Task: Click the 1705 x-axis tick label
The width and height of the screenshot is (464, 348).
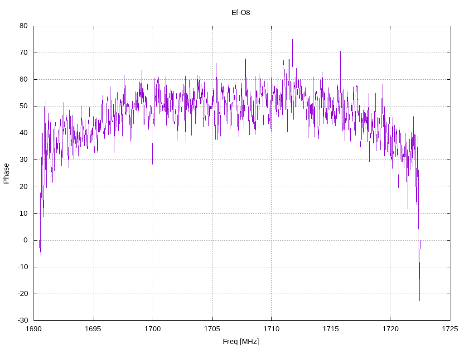Action: [212, 329]
